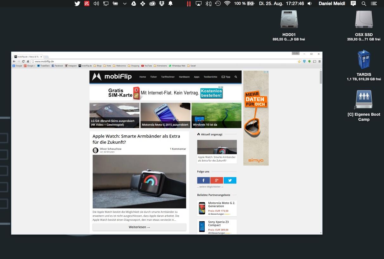Open the WhatsApp Web bookmark
The image size is (384, 259).
177,66
